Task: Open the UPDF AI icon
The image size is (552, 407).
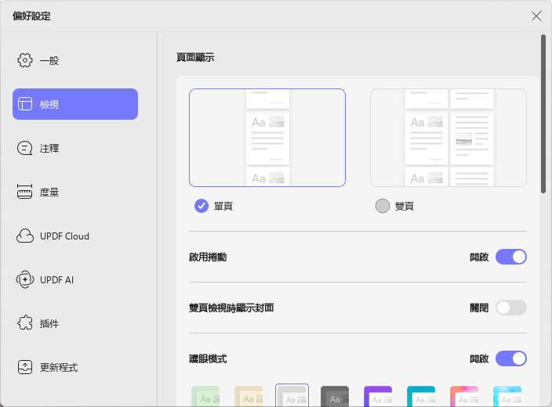Action: click(25, 279)
